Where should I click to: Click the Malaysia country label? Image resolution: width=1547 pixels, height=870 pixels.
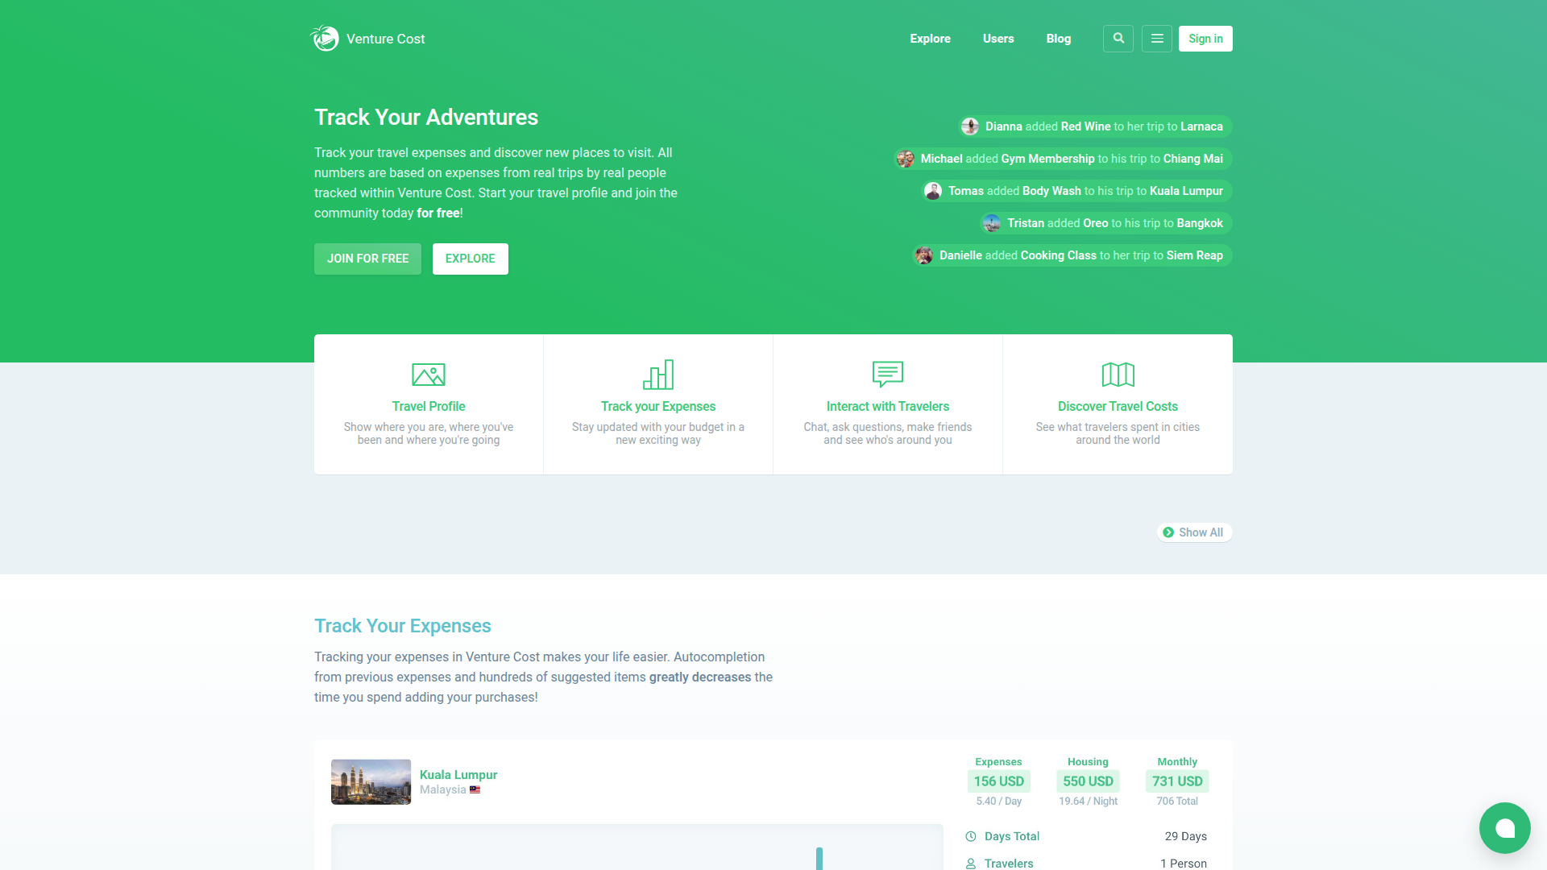pyautogui.click(x=443, y=789)
